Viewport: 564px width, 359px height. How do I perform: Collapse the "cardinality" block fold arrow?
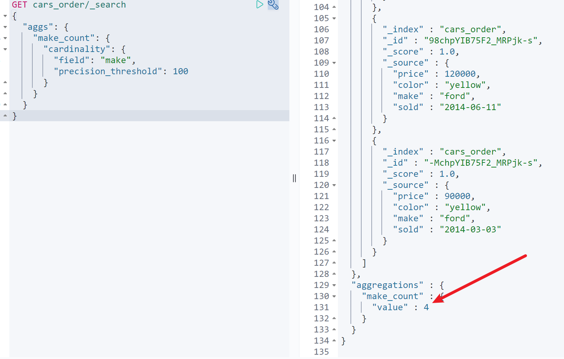tap(5, 49)
